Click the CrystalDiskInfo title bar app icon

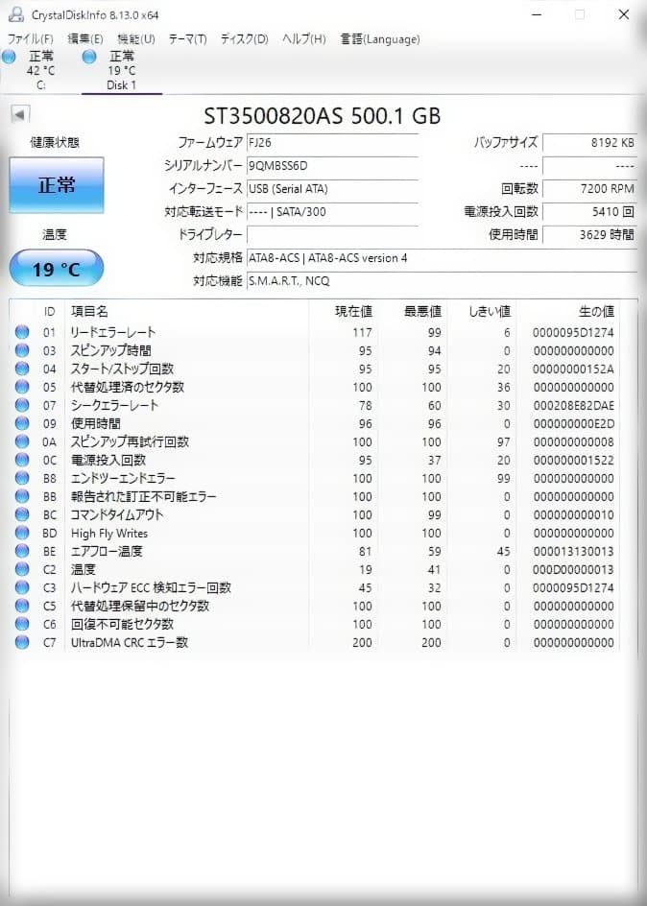(x=15, y=14)
